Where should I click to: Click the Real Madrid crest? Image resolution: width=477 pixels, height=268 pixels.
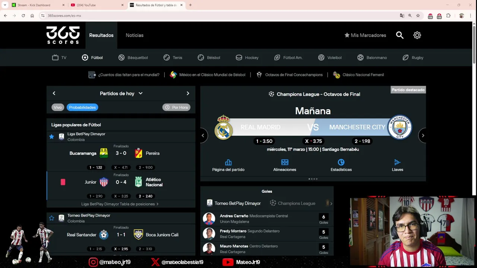point(224,127)
